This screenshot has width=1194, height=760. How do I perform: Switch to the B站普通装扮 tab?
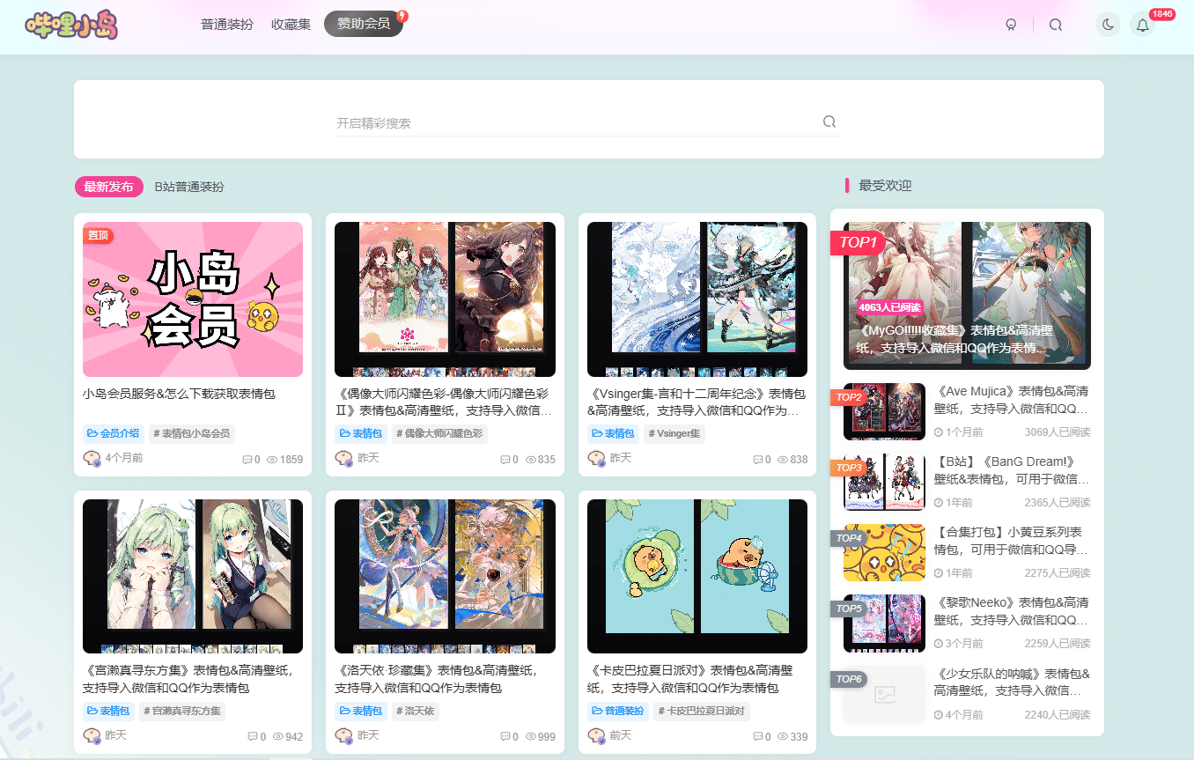point(189,187)
